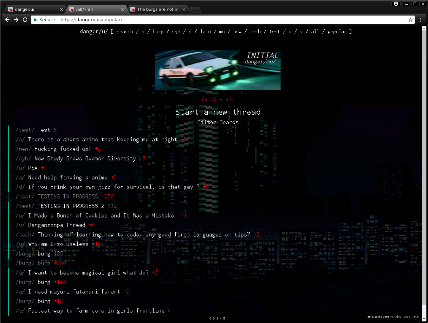Go to the cyb board in navigation
The width and height of the screenshot is (428, 323).
pyautogui.click(x=176, y=31)
